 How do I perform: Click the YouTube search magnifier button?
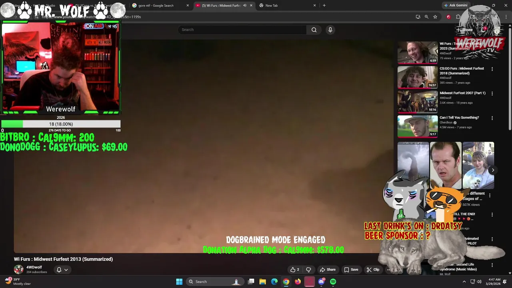tap(314, 30)
